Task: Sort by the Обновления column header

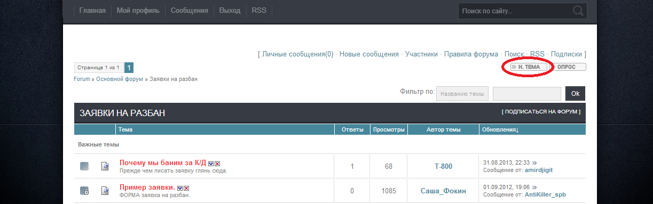Action: 500,129
